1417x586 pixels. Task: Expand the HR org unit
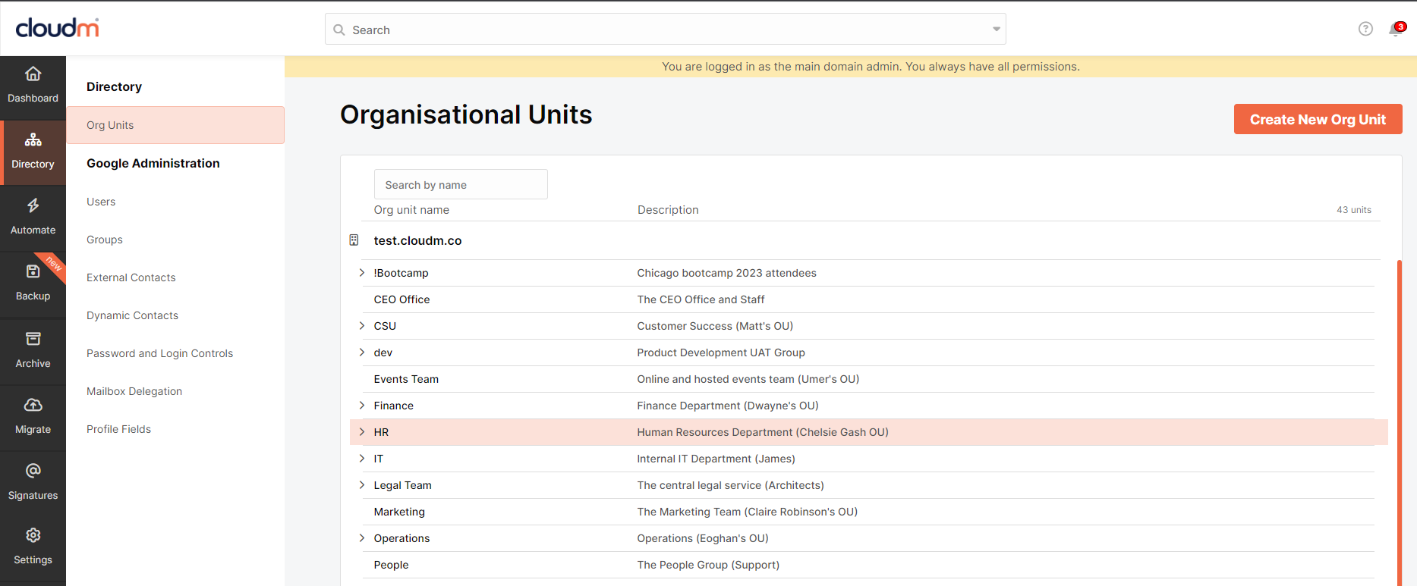(361, 432)
